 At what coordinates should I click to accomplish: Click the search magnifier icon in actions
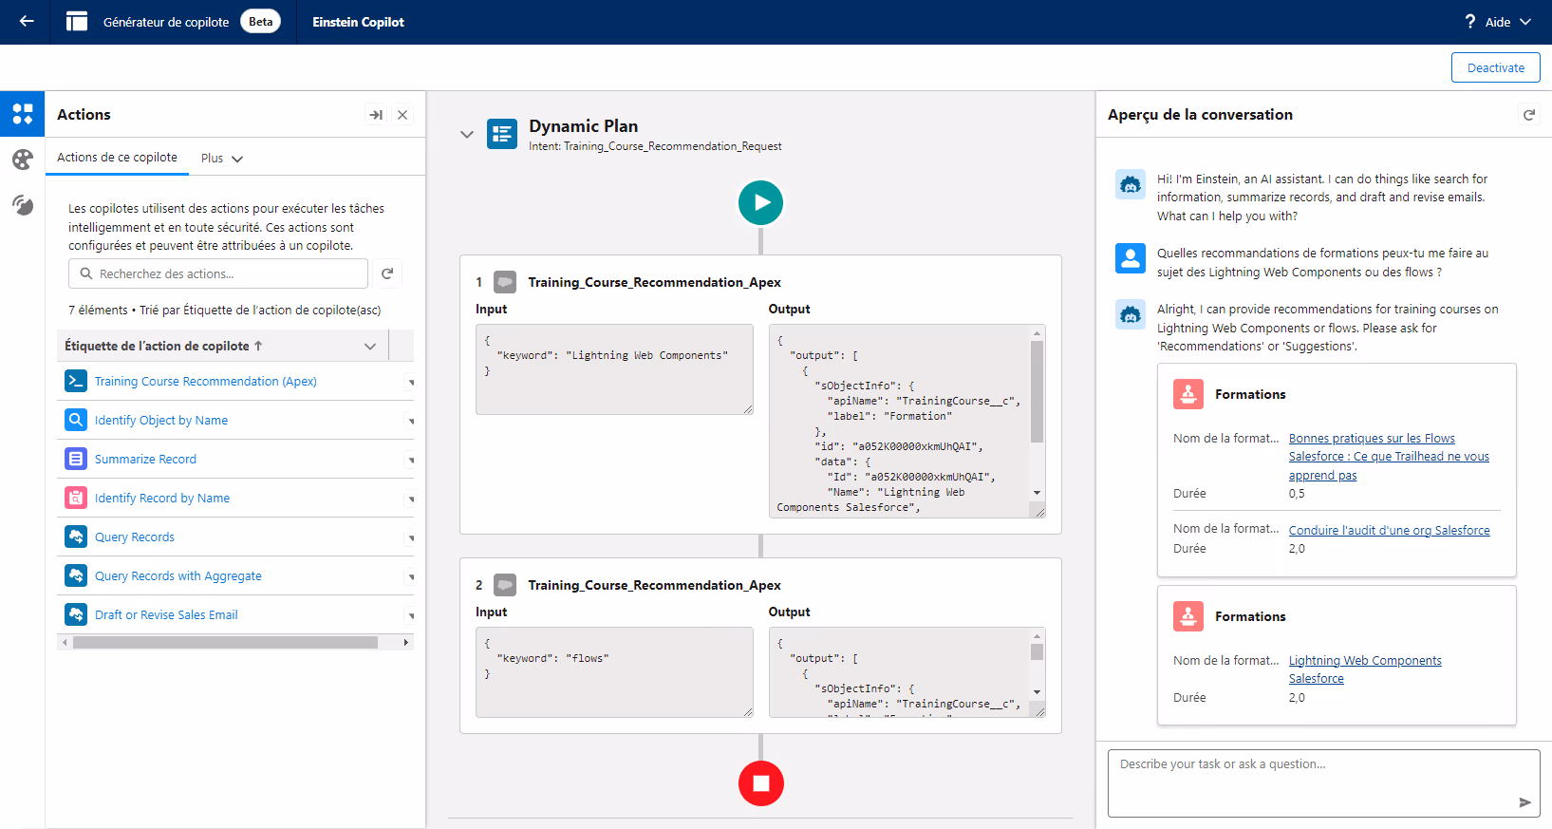pos(86,273)
